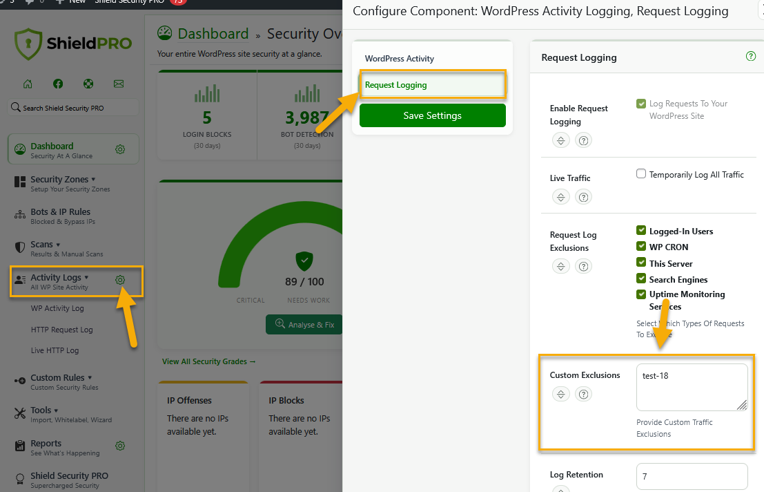
Task: Click Save Settings button
Action: coord(433,115)
